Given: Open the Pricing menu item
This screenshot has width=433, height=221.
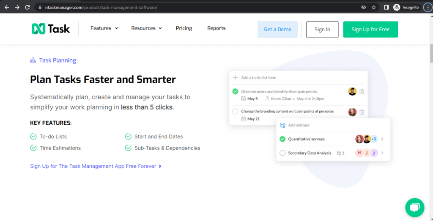Looking at the screenshot, I should point(184,28).
